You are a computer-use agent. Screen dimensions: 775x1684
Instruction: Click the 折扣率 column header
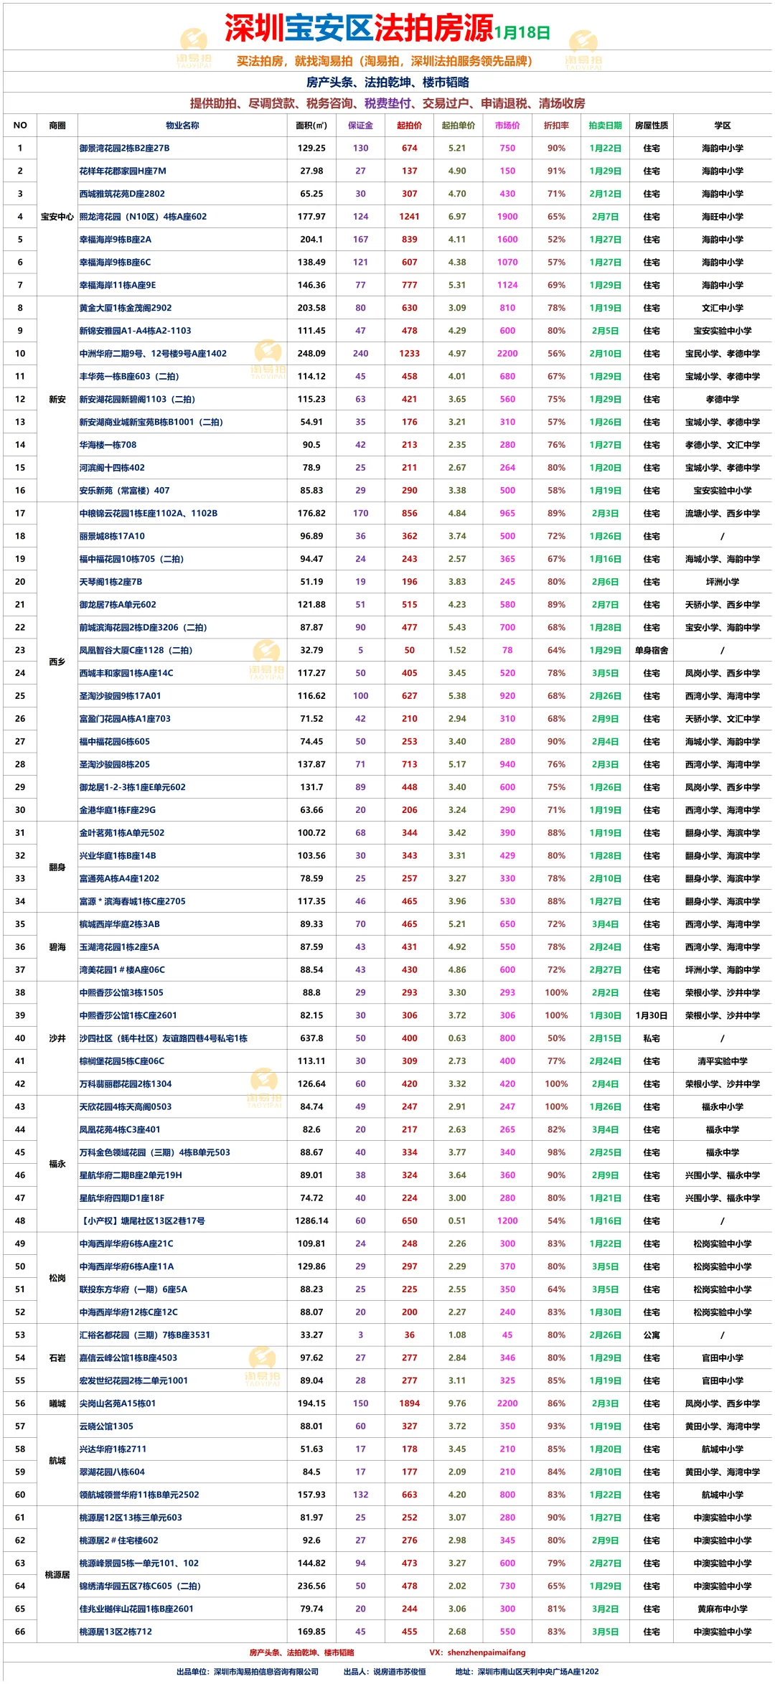(556, 126)
